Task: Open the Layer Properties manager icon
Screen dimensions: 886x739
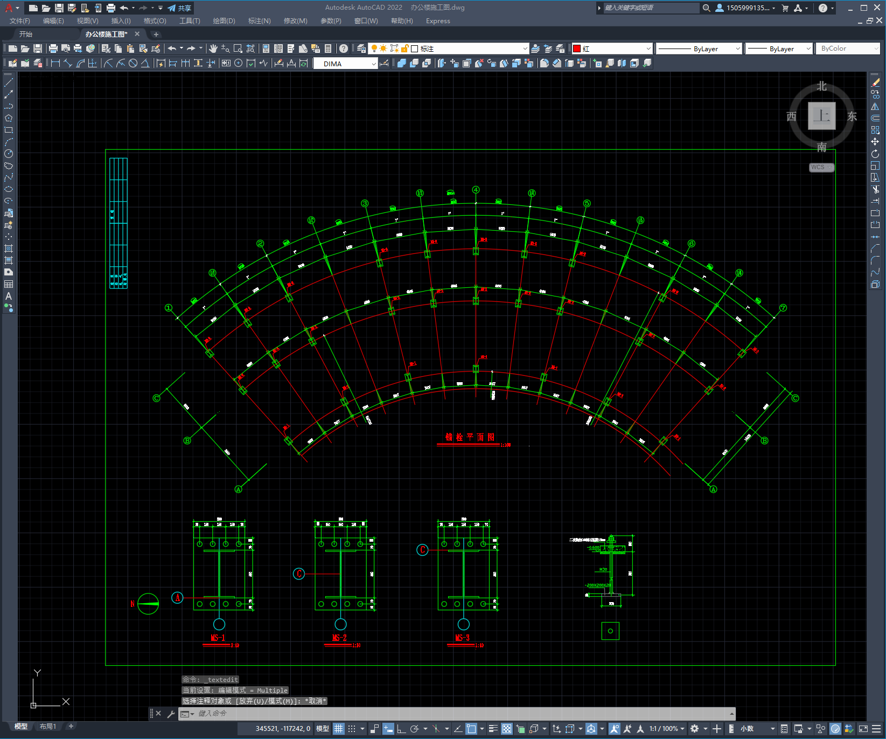Action: 361,49
